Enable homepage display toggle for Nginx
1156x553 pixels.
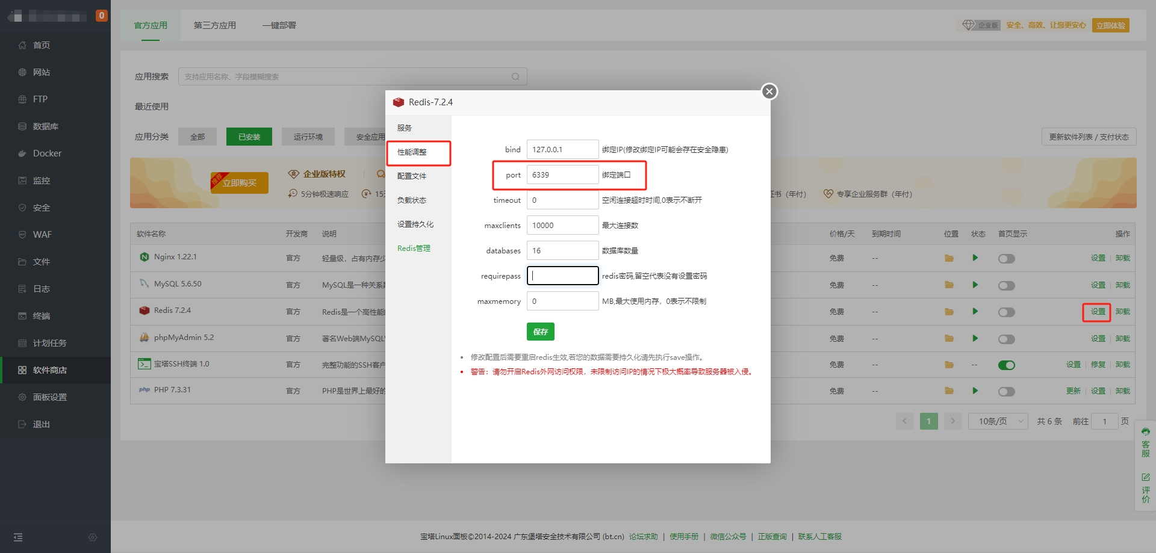[1006, 259]
